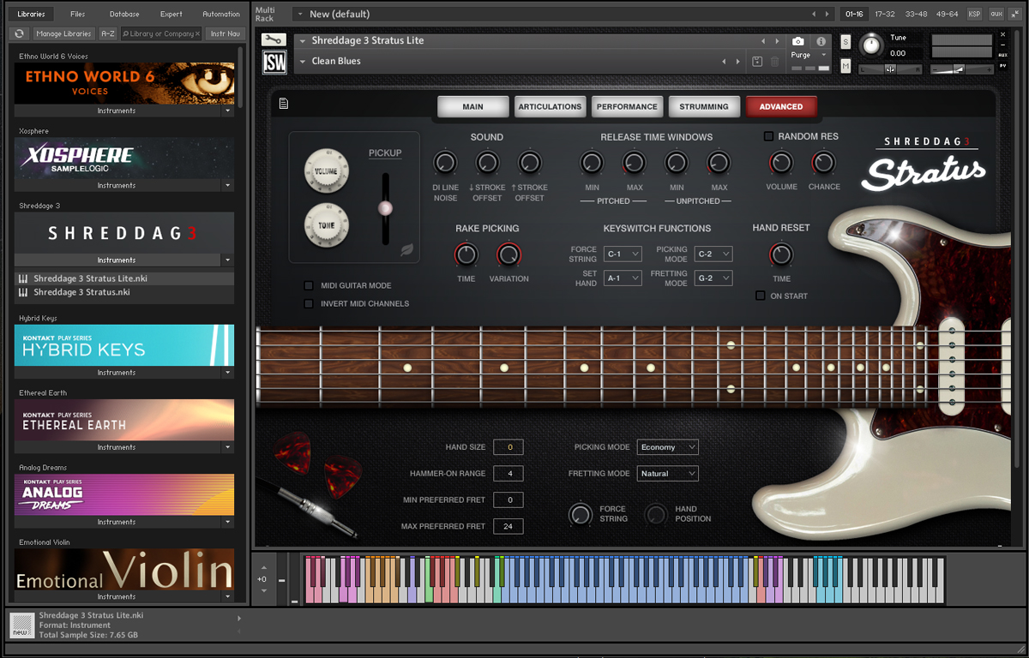Toggle the On Start checkbox
1029x658 pixels.
[x=760, y=296]
